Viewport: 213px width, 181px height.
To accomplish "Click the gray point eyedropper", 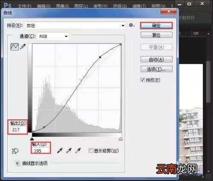I will (69, 150).
